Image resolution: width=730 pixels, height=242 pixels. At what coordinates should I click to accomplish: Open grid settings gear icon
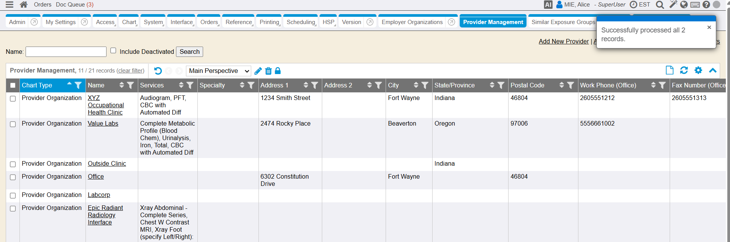pos(698,70)
